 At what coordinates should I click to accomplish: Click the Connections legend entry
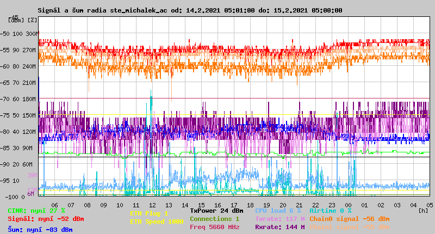tap(214, 219)
